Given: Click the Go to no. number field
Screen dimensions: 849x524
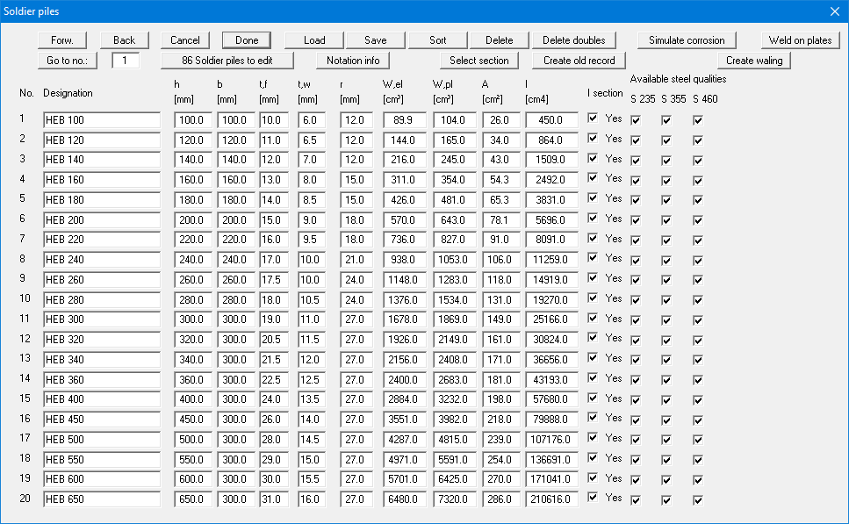Looking at the screenshot, I should click(126, 61).
